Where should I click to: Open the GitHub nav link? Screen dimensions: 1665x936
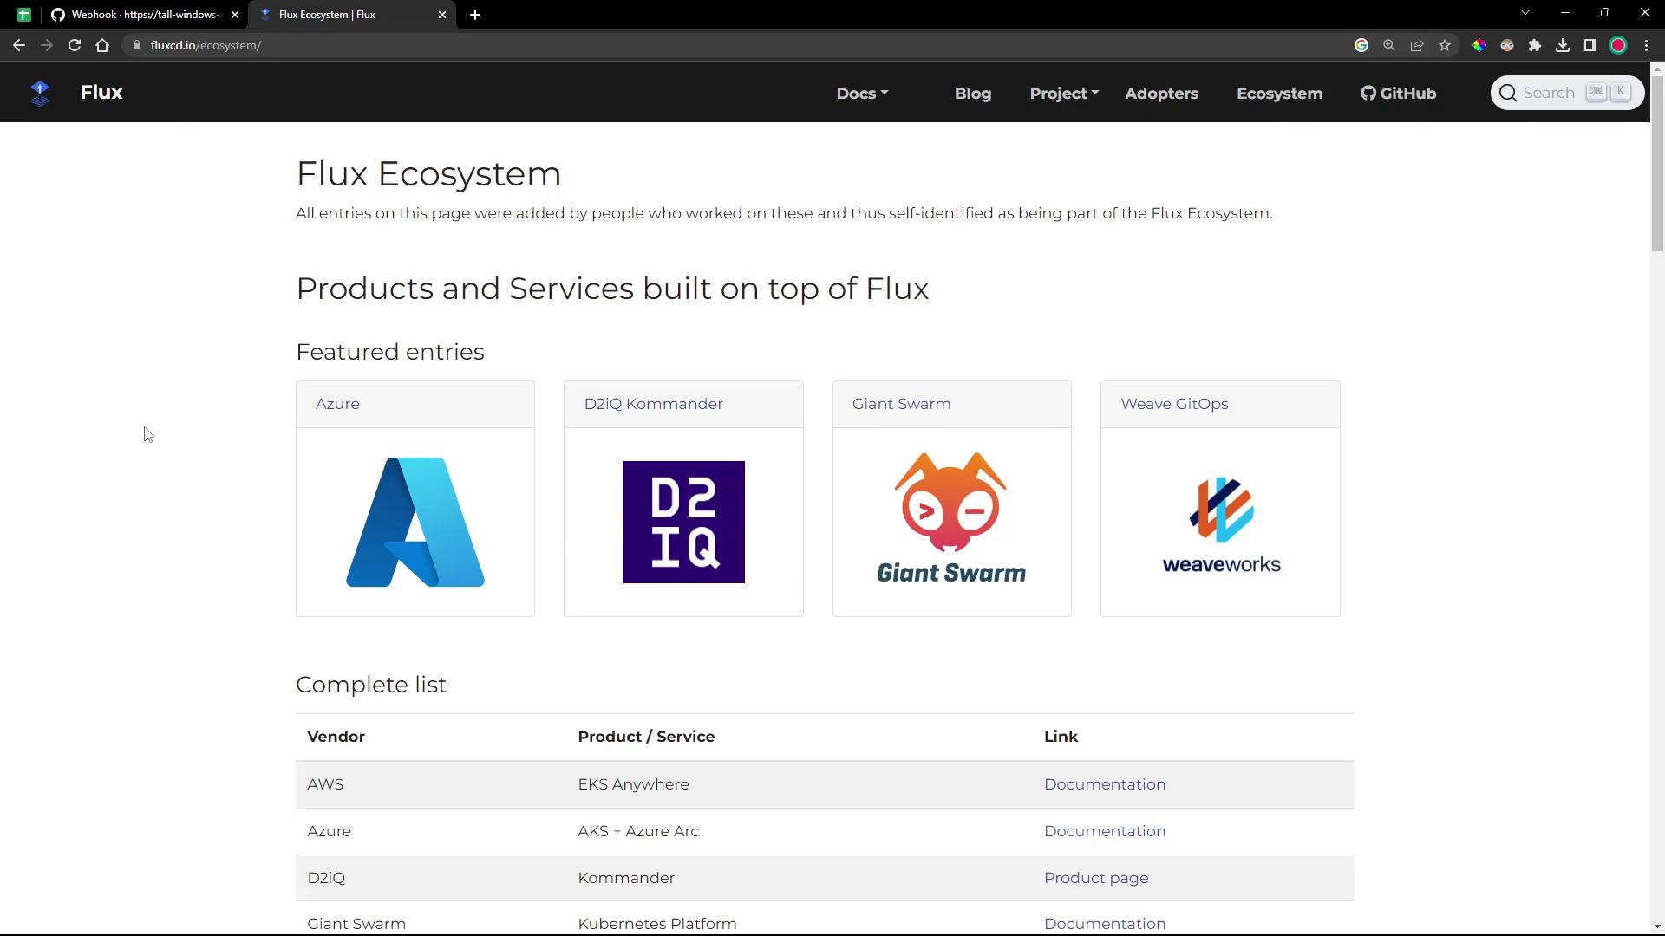[1398, 94]
